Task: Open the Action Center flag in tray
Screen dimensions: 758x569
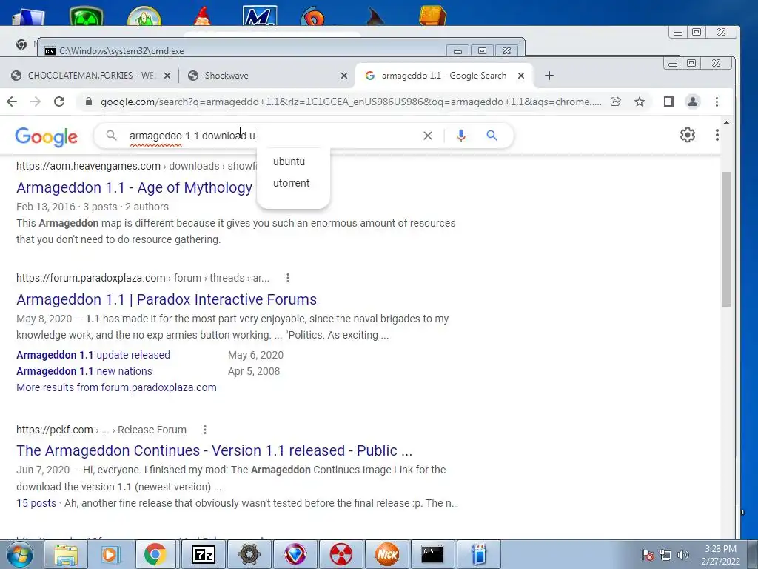Action: (648, 555)
